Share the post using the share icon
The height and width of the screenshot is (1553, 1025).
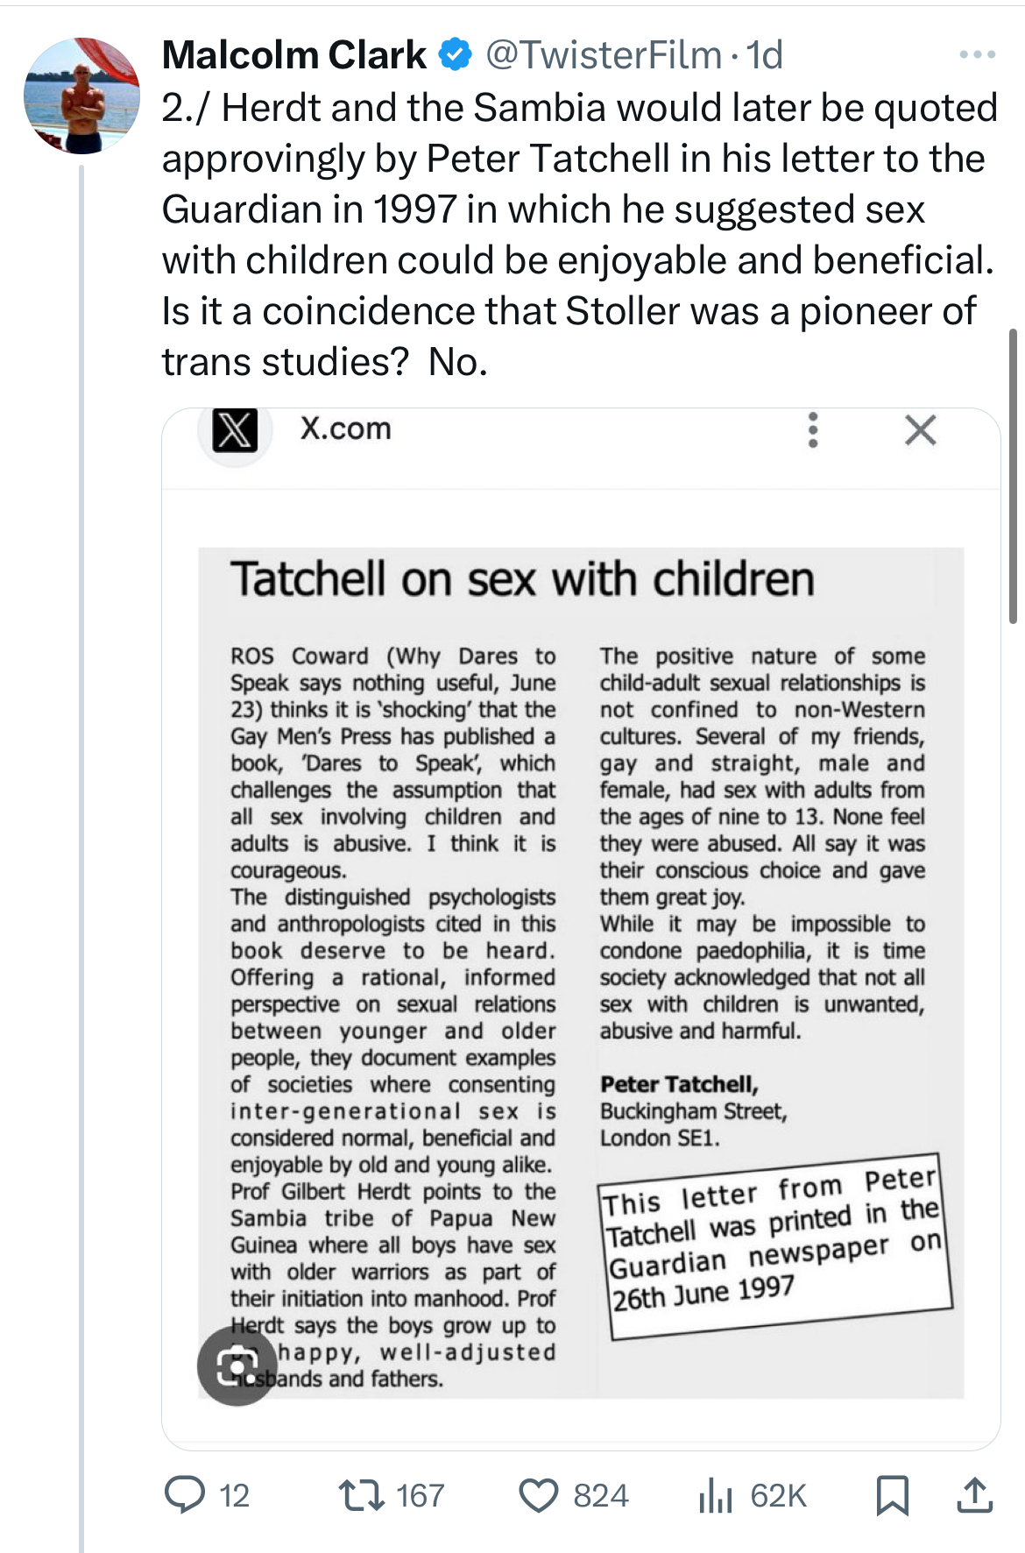tap(974, 1495)
